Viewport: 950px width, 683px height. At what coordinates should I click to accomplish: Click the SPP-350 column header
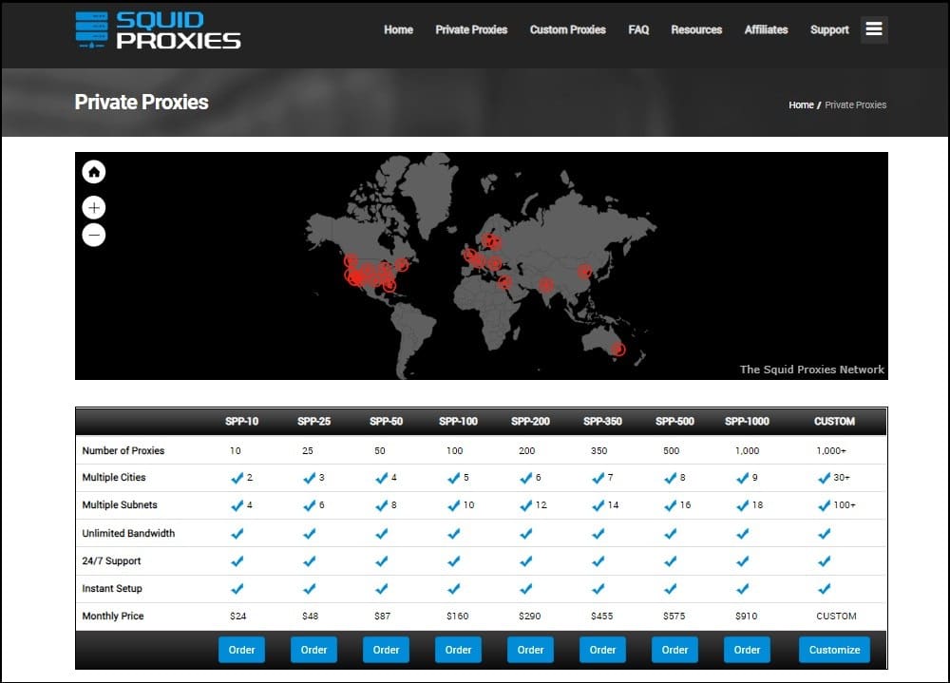[x=602, y=421]
